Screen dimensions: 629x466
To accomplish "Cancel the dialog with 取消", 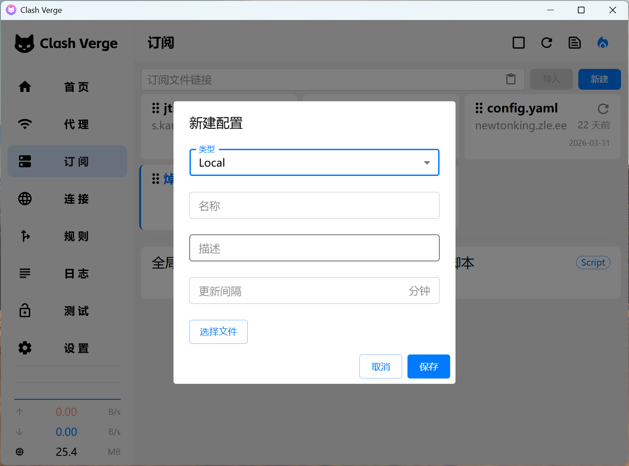I will [381, 366].
